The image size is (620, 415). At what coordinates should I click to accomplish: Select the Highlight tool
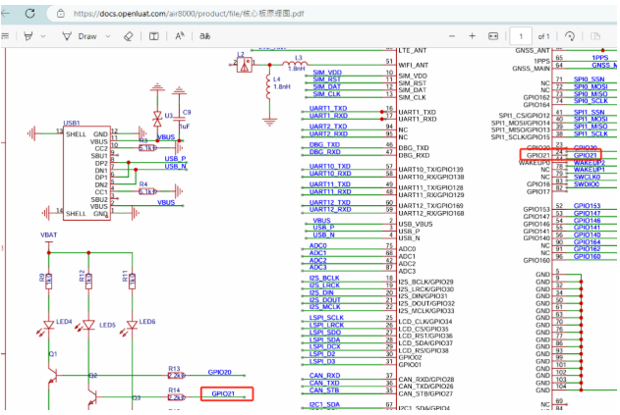29,36
